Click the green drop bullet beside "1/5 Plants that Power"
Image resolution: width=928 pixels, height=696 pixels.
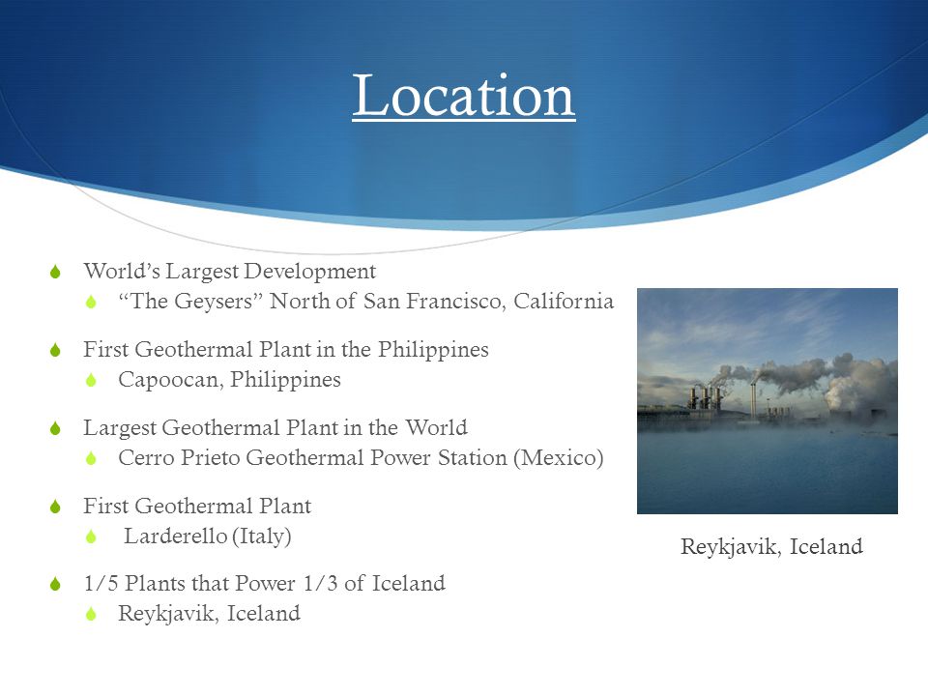(x=56, y=584)
